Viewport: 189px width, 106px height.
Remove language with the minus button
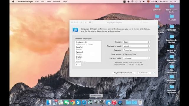80,64
